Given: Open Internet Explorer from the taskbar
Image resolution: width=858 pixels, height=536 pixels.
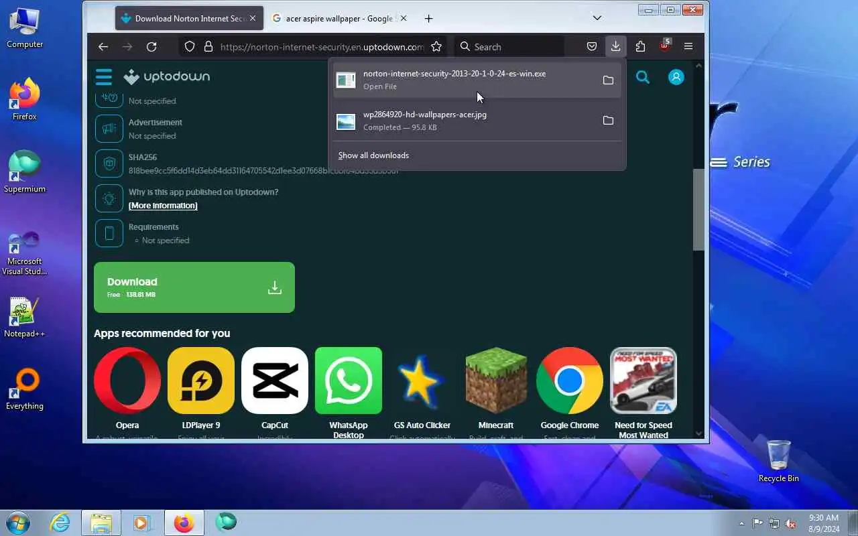Looking at the screenshot, I should click(60, 523).
